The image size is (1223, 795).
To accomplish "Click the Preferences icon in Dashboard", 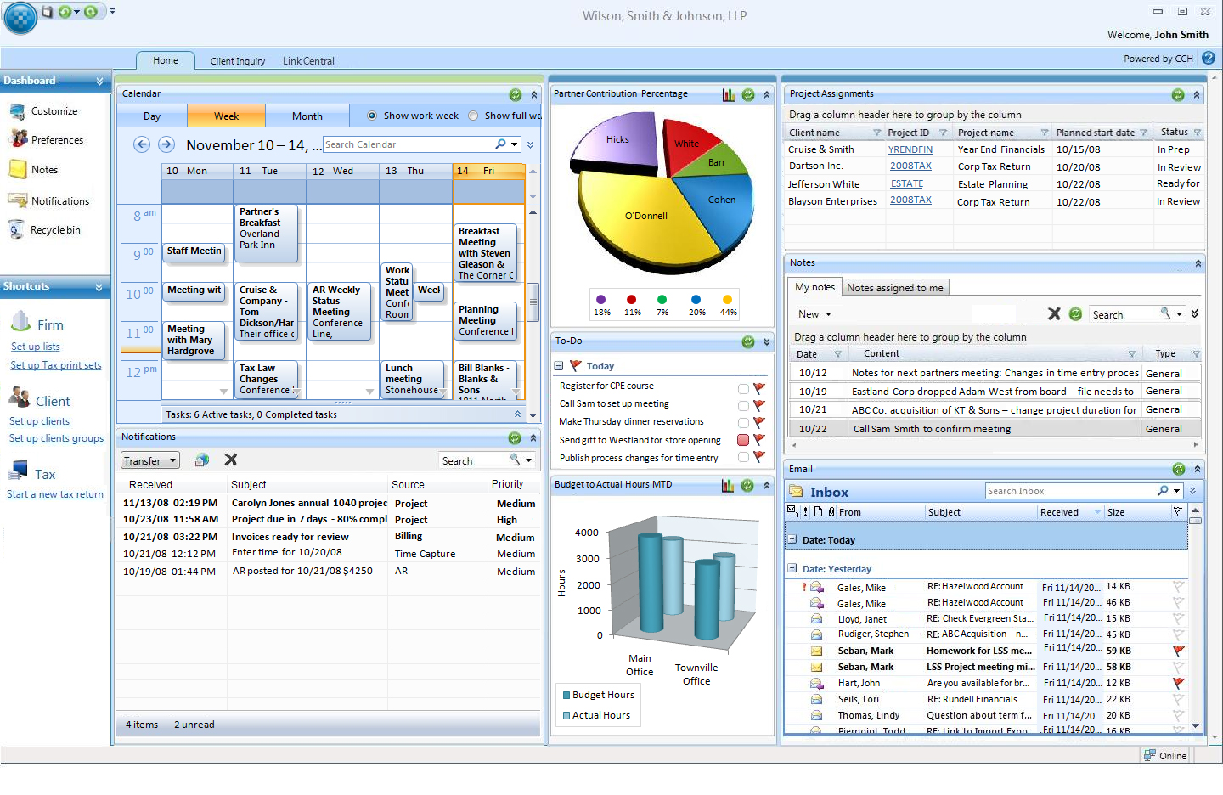I will tap(18, 138).
